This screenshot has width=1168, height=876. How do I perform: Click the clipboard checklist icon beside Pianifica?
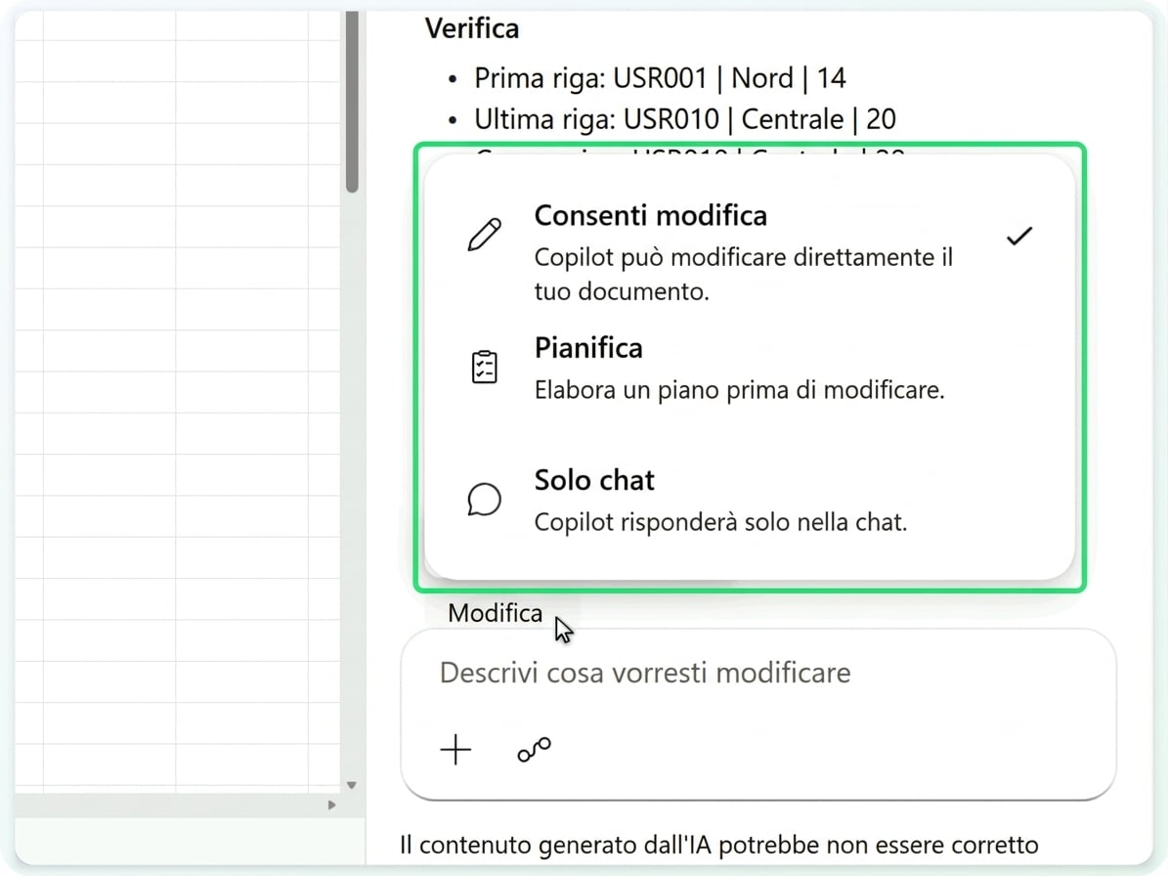coord(484,367)
